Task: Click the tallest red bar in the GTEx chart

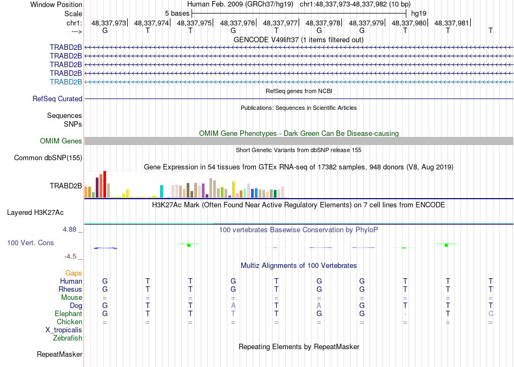Action: pos(104,185)
